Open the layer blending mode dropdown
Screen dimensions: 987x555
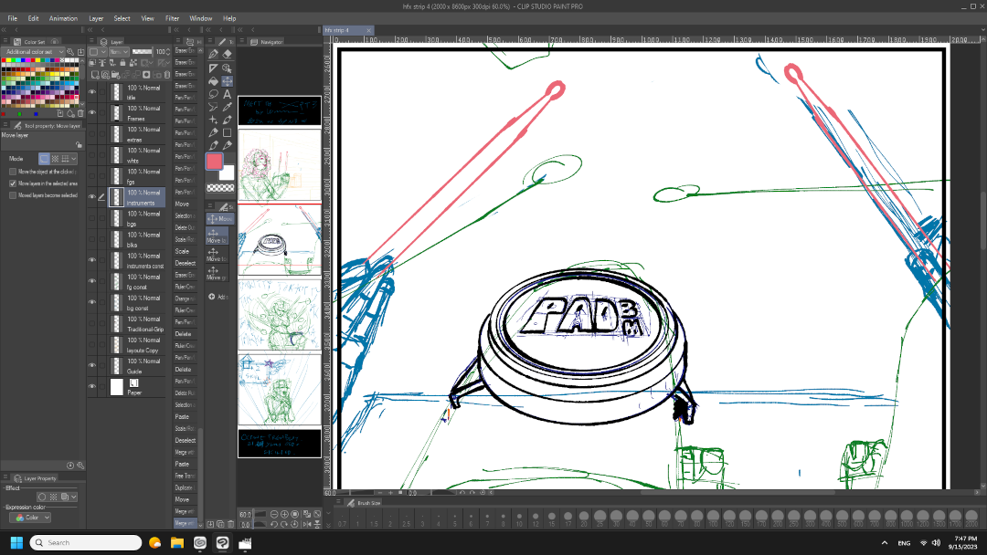pos(118,52)
